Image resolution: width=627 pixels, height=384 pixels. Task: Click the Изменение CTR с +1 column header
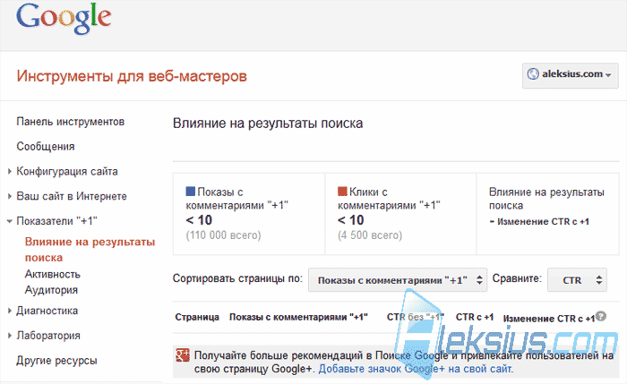(x=549, y=319)
